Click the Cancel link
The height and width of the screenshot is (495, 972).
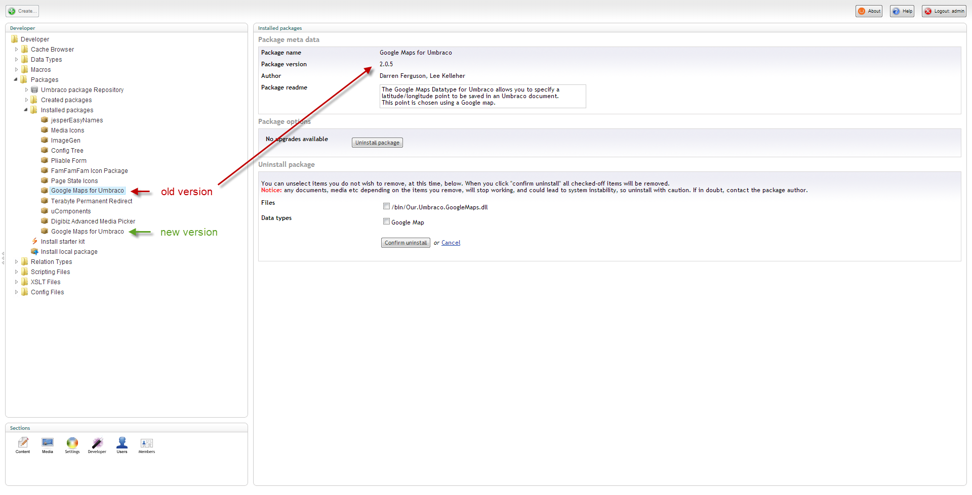(x=451, y=243)
